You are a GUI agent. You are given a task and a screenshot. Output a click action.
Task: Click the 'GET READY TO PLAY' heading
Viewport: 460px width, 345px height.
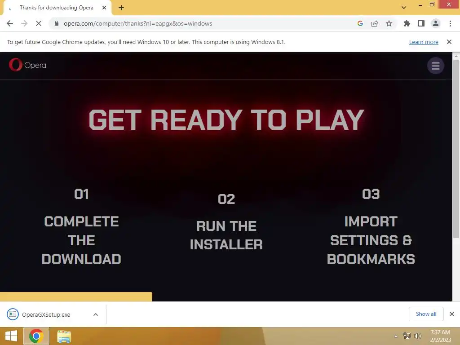click(226, 119)
